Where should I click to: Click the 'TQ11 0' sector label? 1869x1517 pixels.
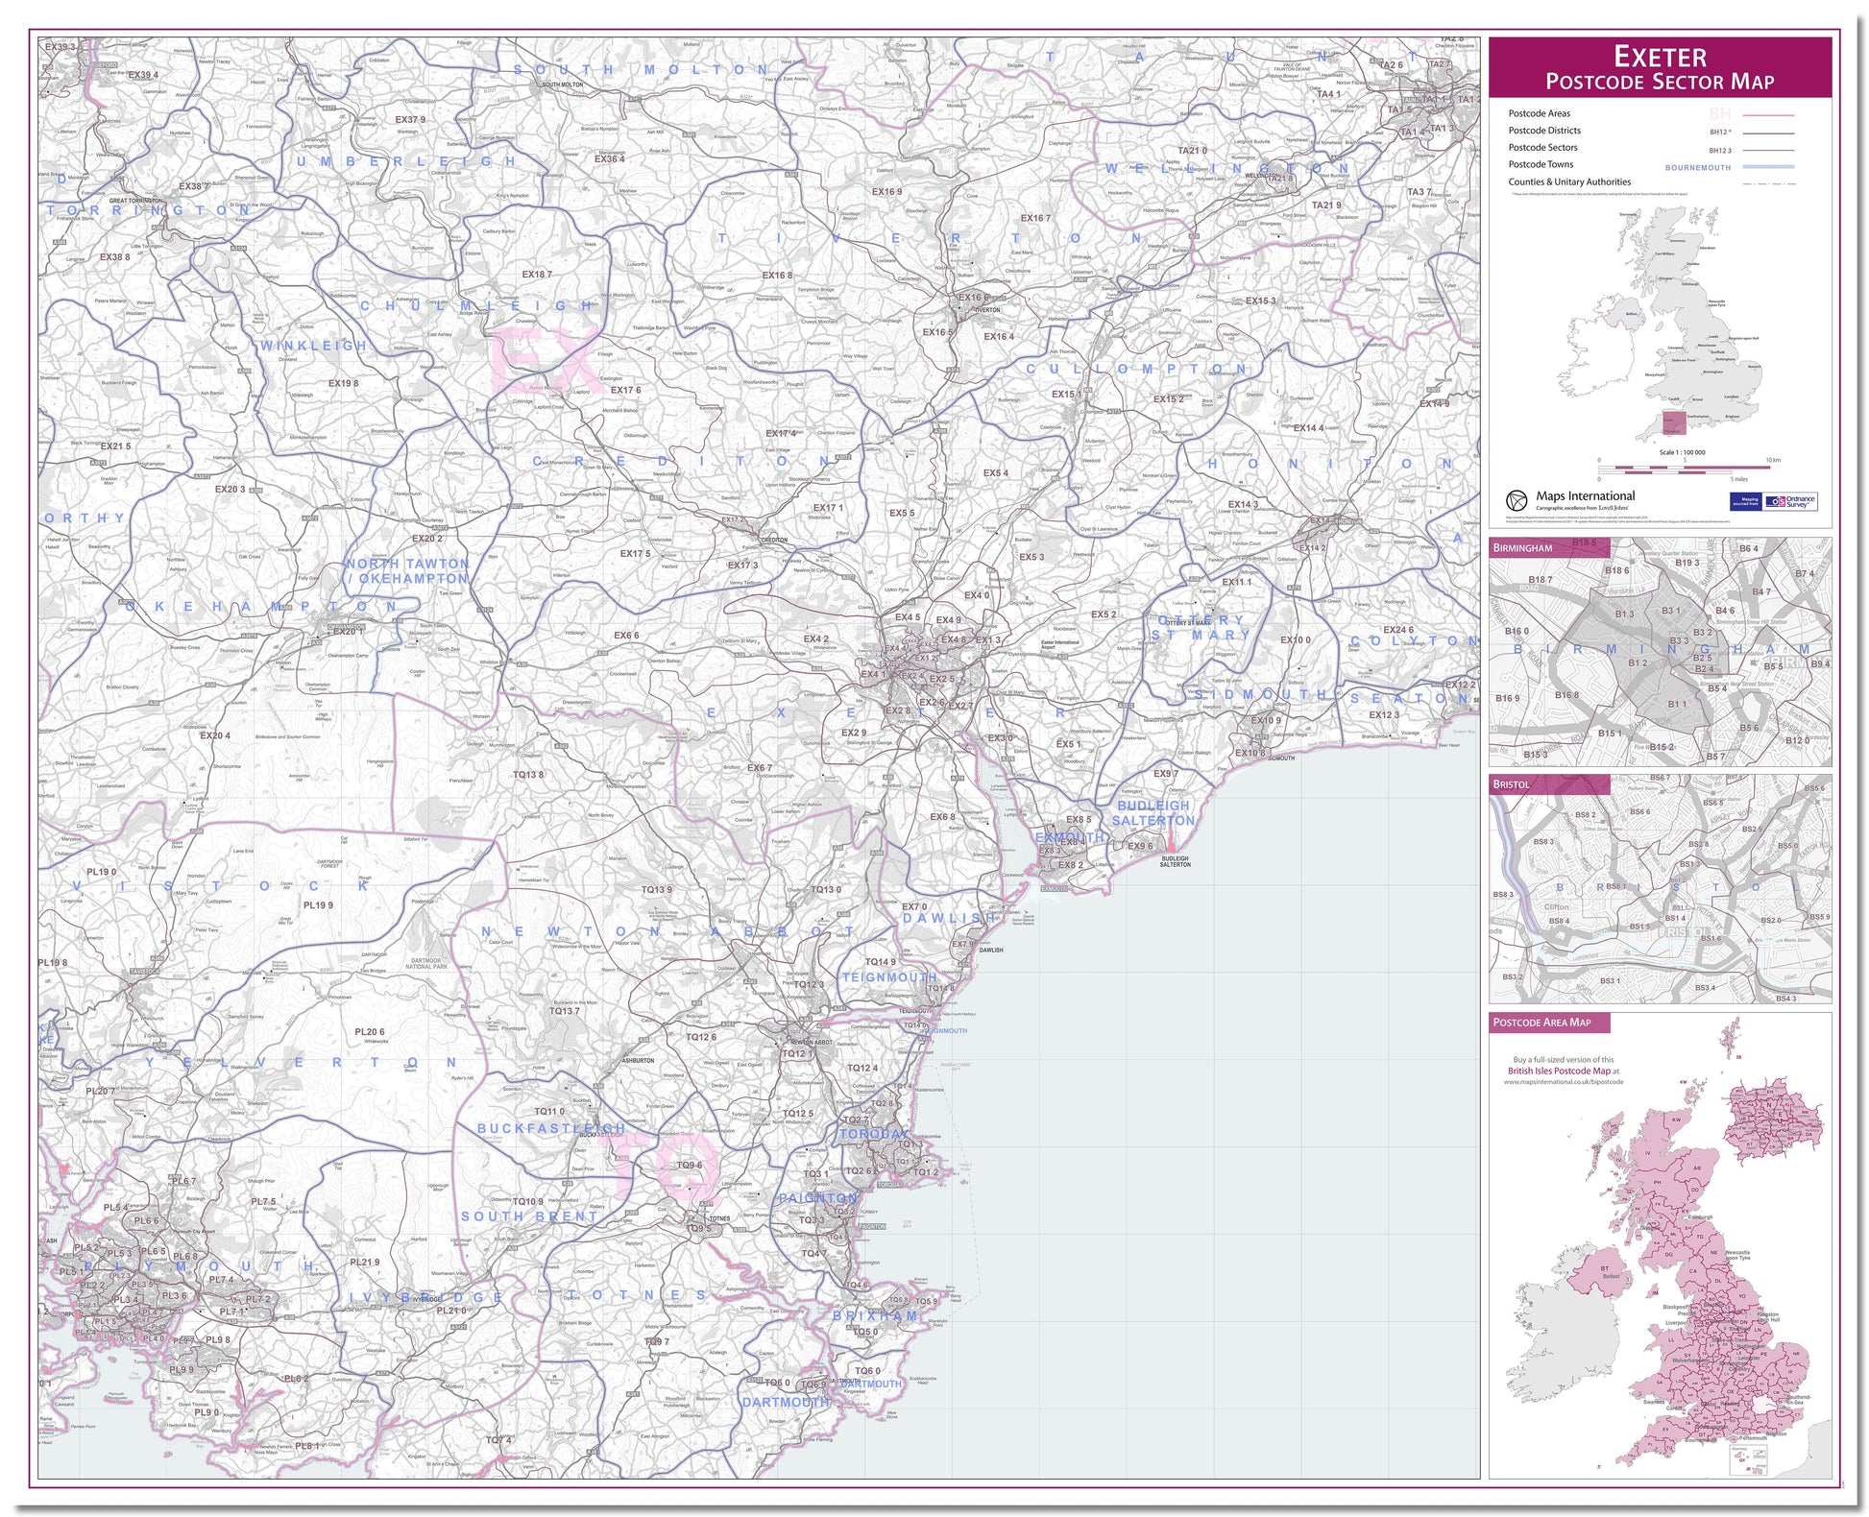point(550,1112)
